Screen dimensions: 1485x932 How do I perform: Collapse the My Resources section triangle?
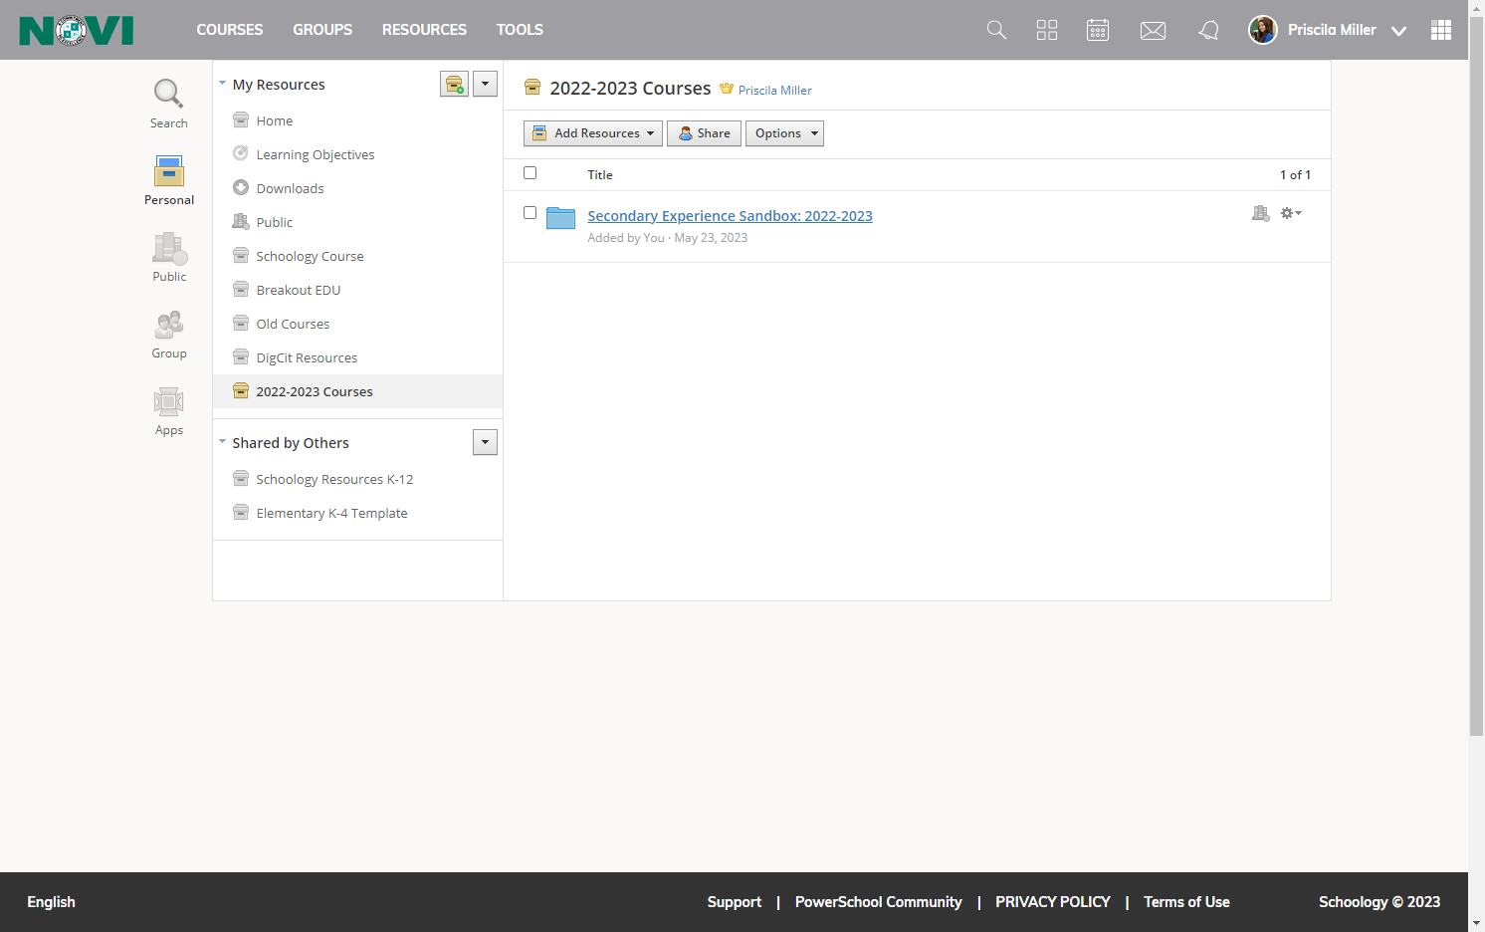pyautogui.click(x=223, y=84)
